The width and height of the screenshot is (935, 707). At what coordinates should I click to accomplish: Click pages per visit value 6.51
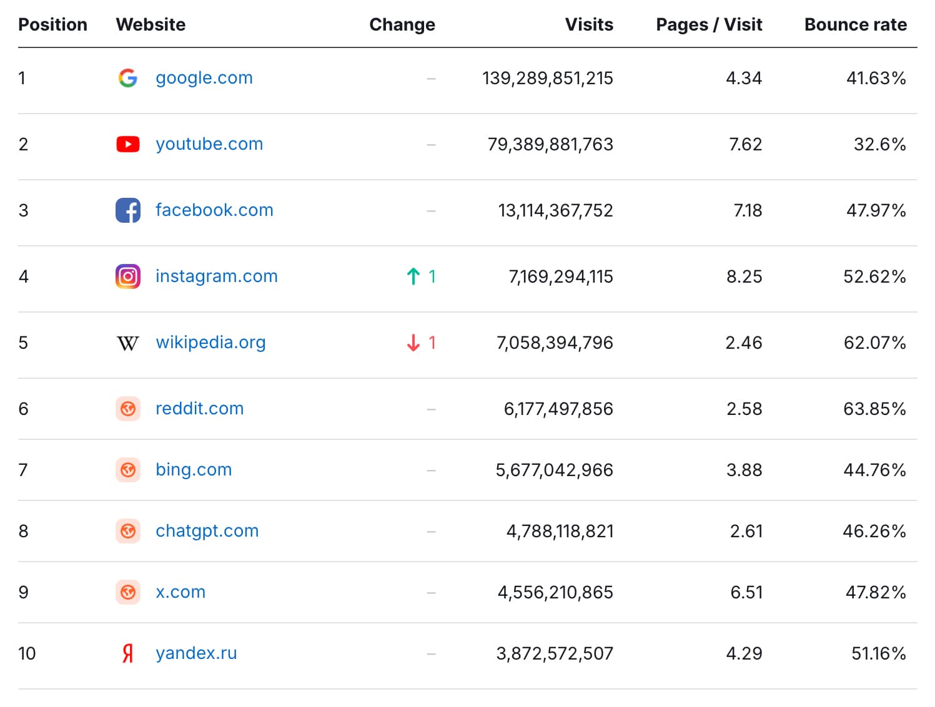pyautogui.click(x=746, y=592)
